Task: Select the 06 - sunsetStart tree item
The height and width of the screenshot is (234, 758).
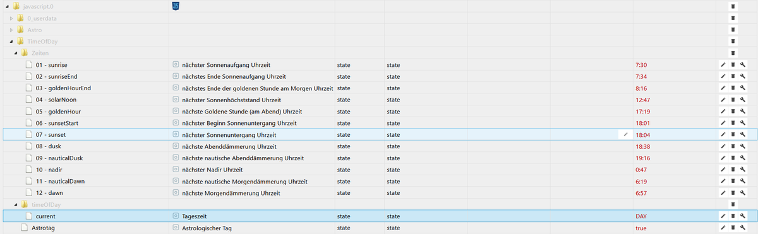Action: pos(57,123)
